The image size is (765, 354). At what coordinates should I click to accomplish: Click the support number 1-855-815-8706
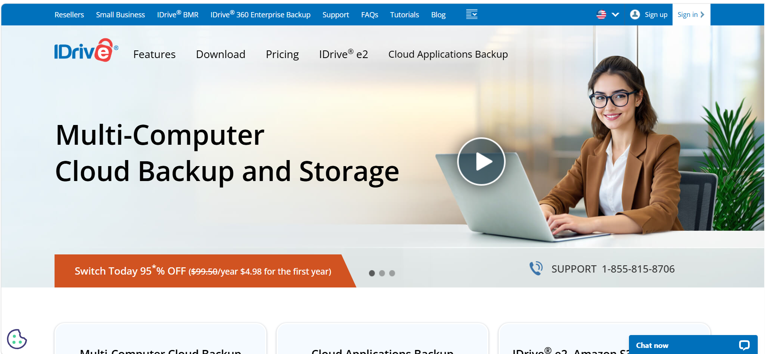pyautogui.click(x=638, y=269)
